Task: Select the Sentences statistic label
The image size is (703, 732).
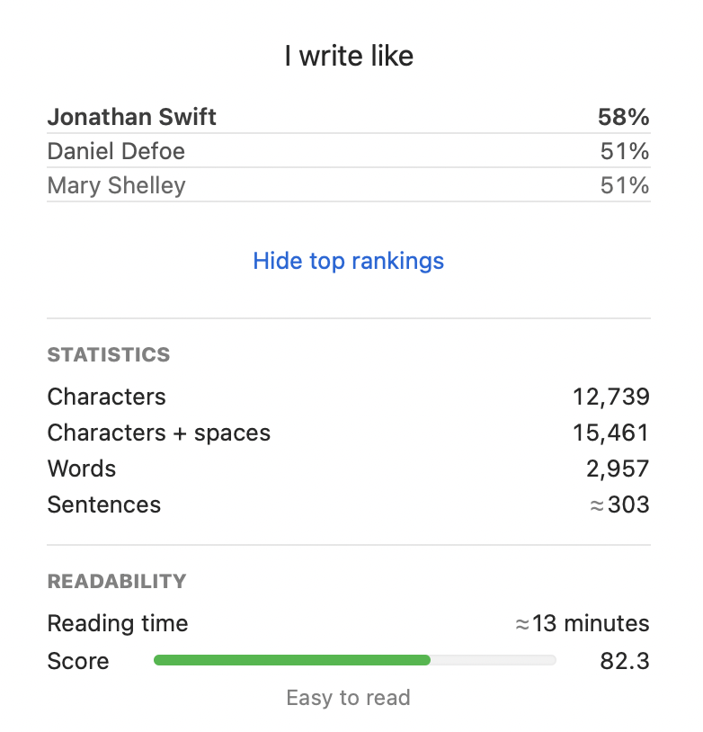Action: click(103, 504)
